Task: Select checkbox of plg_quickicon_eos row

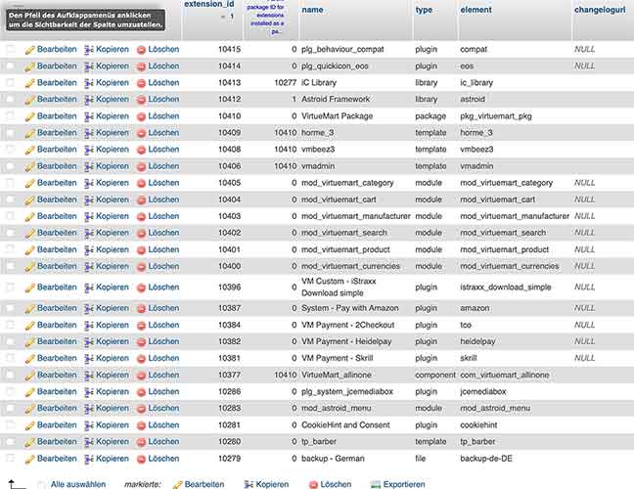Action: click(x=11, y=66)
